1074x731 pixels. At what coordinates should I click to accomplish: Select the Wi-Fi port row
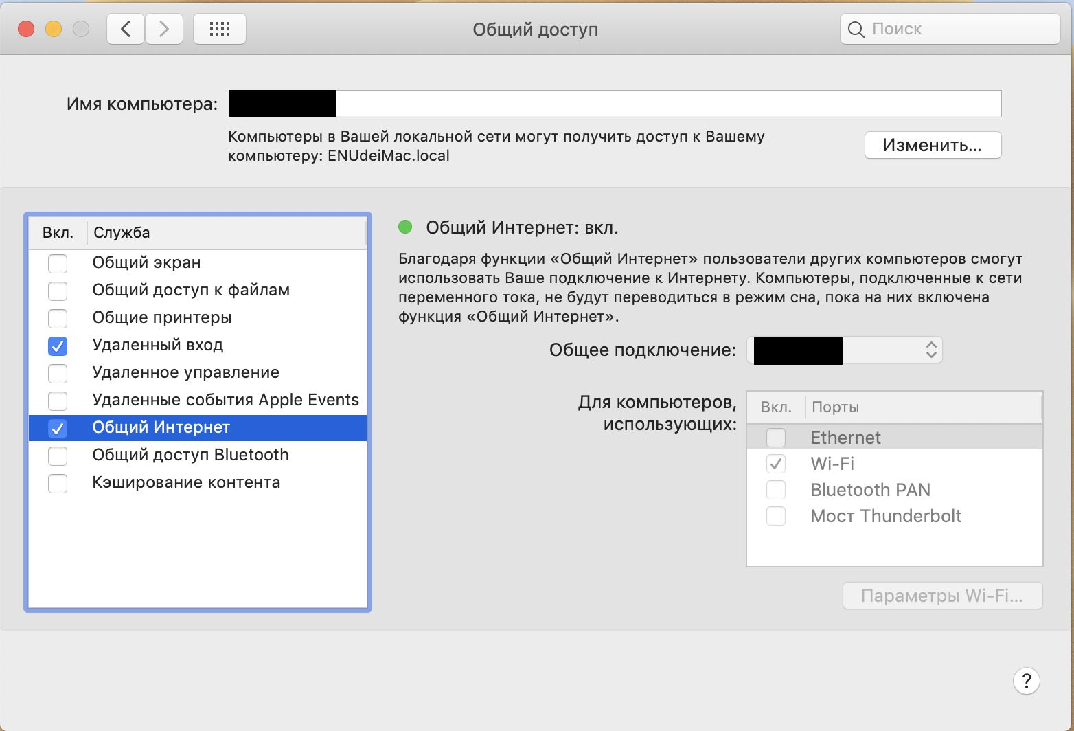coord(895,463)
